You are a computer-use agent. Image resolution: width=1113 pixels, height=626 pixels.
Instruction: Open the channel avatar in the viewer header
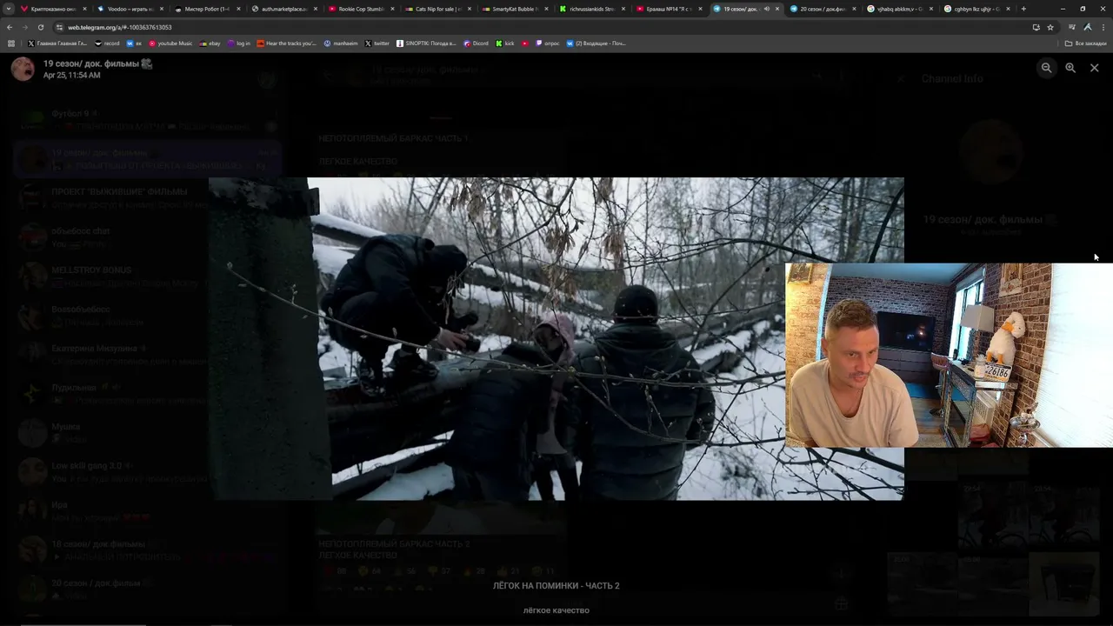pyautogui.click(x=23, y=69)
